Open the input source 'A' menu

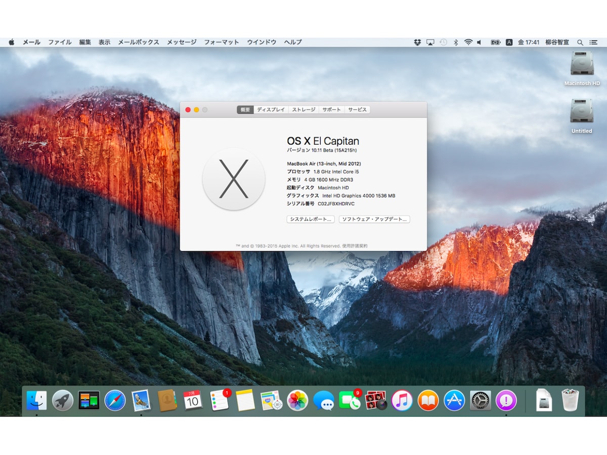tap(509, 42)
